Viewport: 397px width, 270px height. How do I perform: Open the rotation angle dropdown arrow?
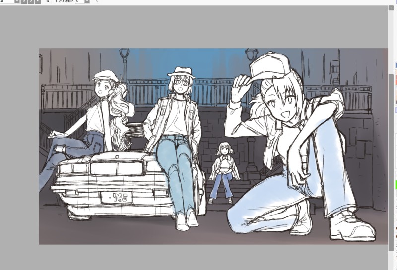pos(17,1)
